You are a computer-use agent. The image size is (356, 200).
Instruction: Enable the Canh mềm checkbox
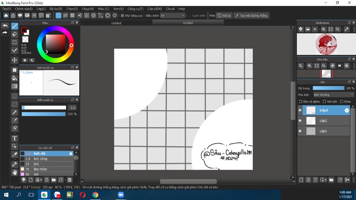click(189, 15)
